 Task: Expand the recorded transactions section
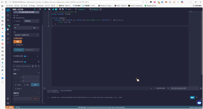click(38, 56)
